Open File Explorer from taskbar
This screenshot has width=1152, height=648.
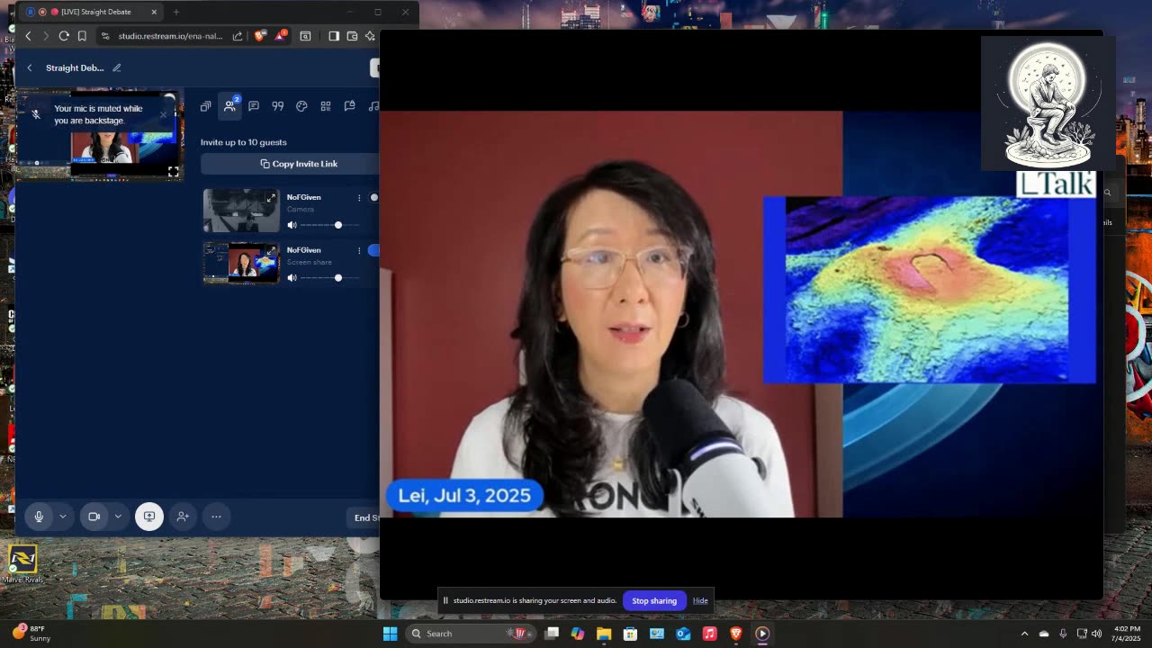point(604,634)
